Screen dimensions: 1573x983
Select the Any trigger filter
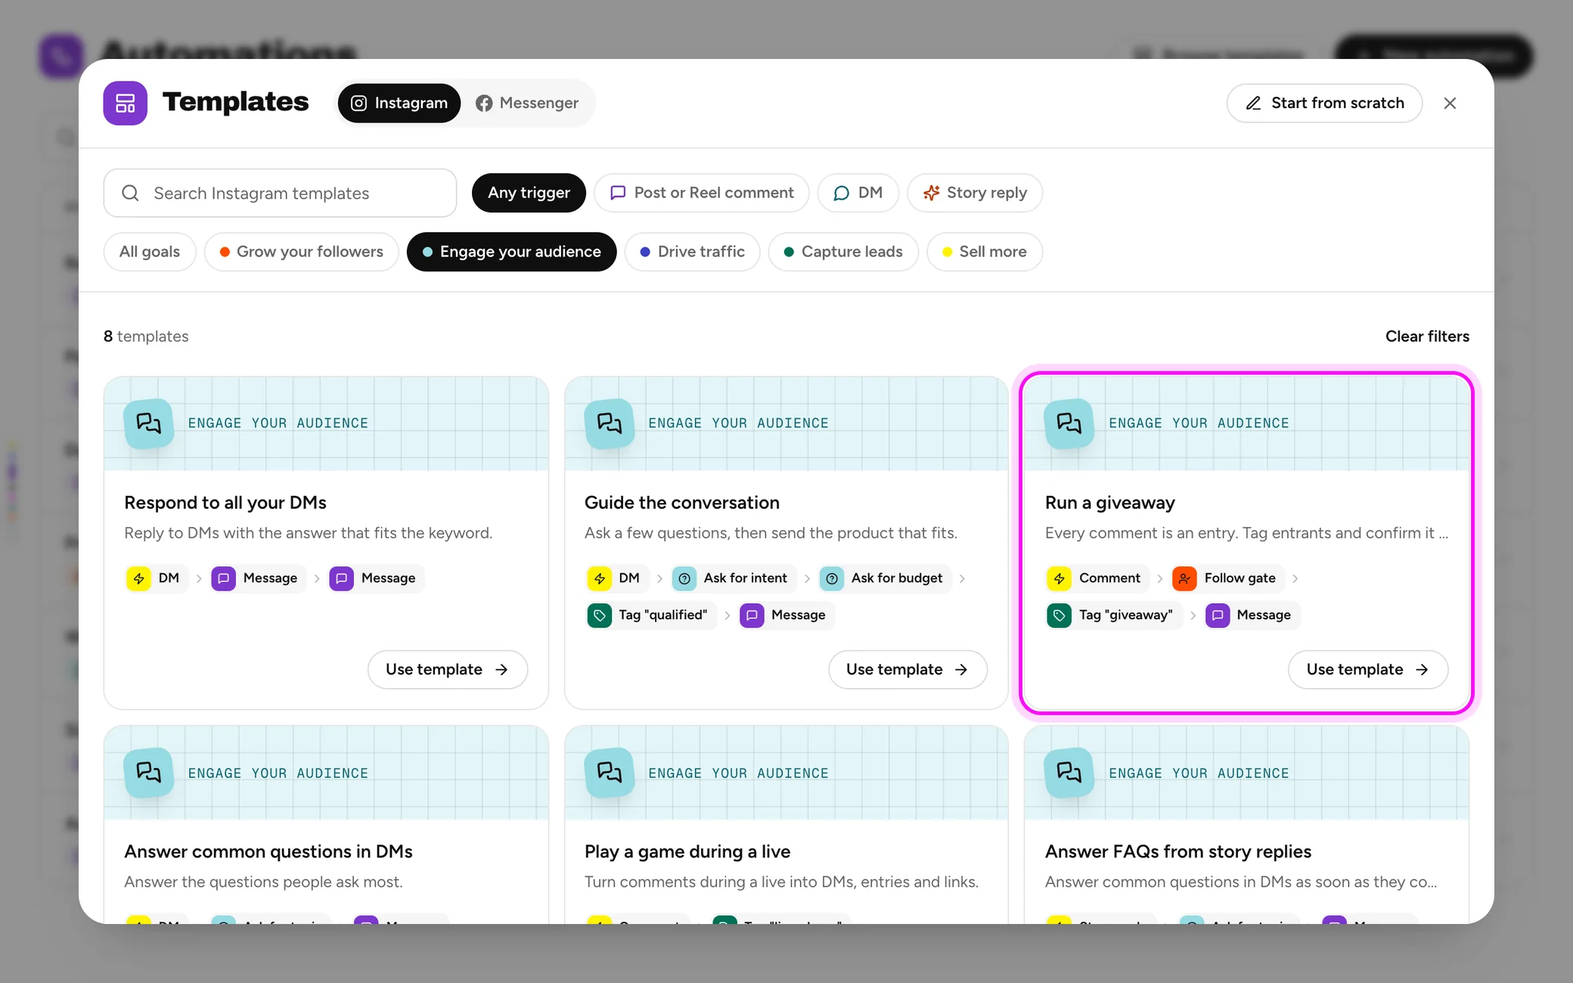pyautogui.click(x=529, y=193)
